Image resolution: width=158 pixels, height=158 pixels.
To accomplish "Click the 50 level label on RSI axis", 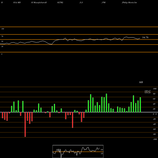I will [2, 41].
